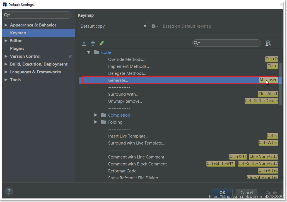Collapse the Code folder tree node

(x=89, y=52)
